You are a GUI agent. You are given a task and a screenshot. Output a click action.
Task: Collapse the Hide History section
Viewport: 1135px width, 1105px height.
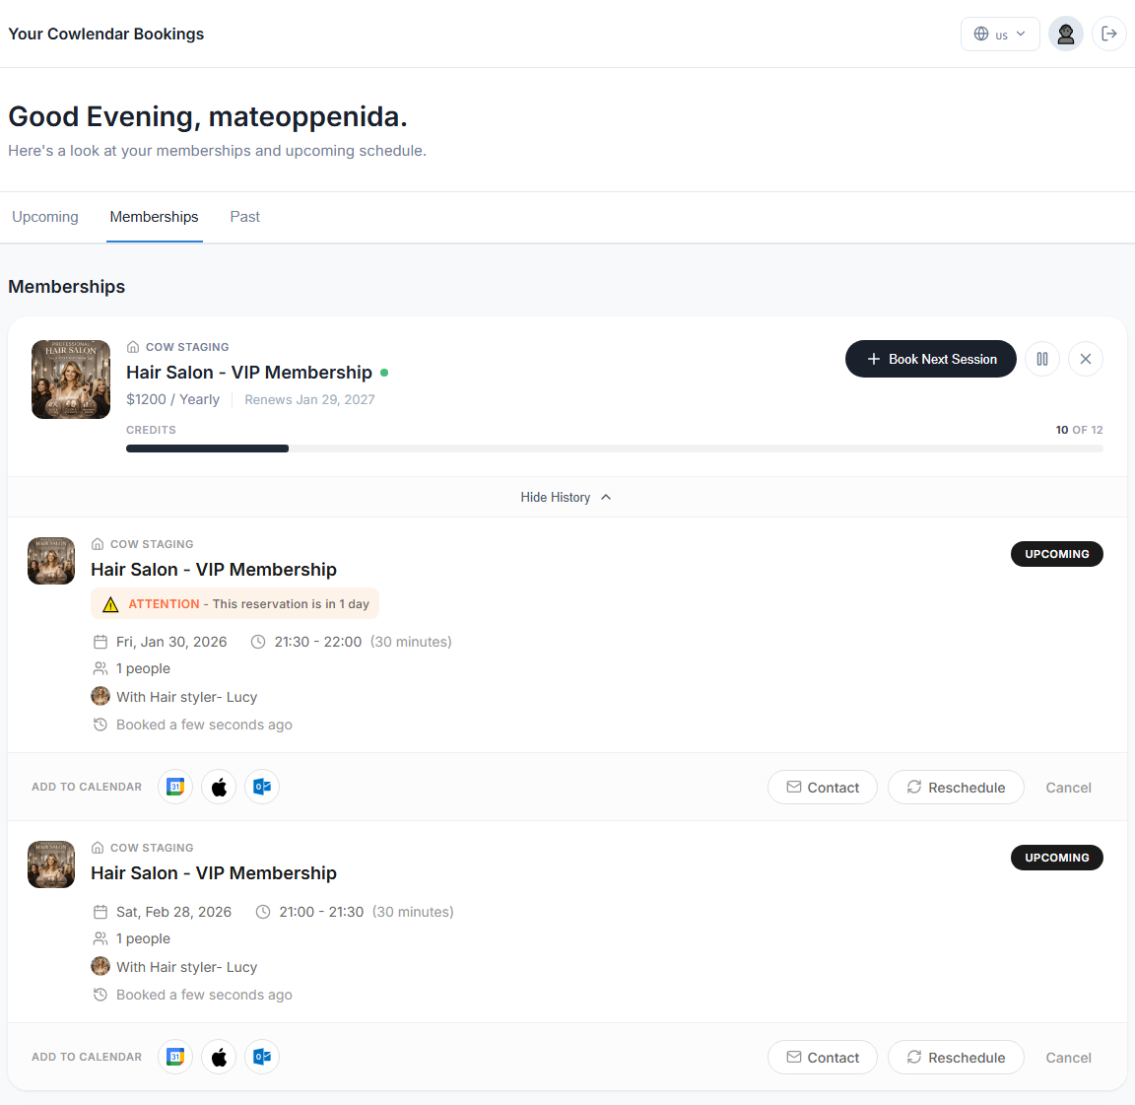567,497
